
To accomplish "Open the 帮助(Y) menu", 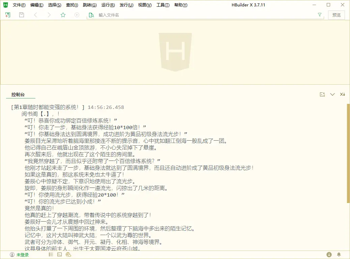I will [181, 5].
